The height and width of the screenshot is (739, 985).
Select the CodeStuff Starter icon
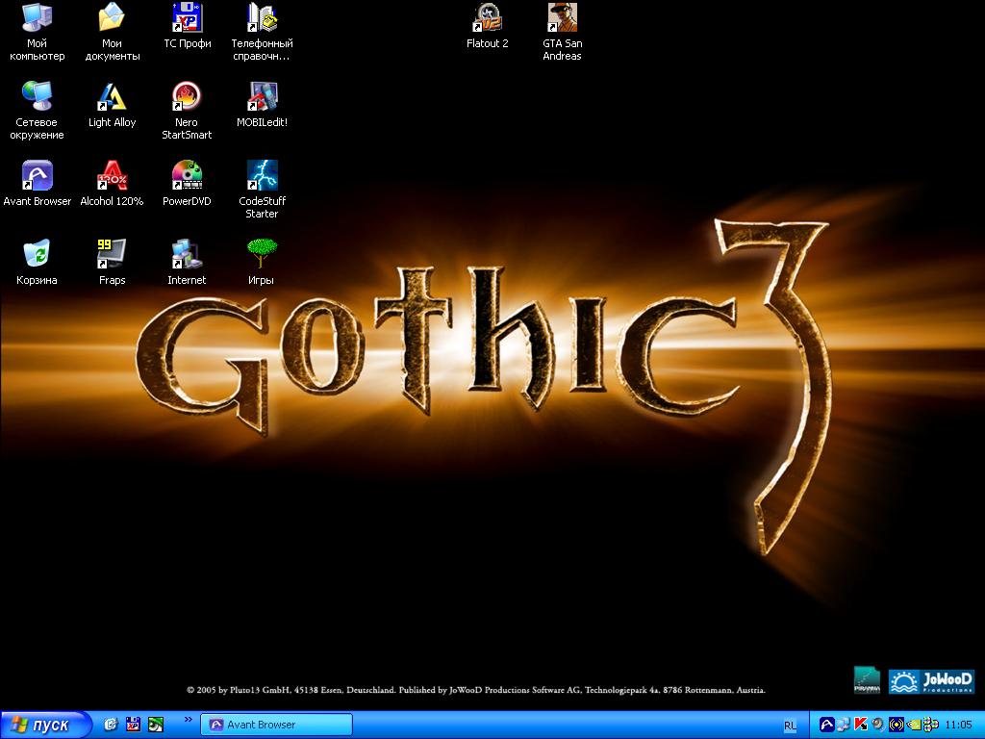pyautogui.click(x=262, y=175)
